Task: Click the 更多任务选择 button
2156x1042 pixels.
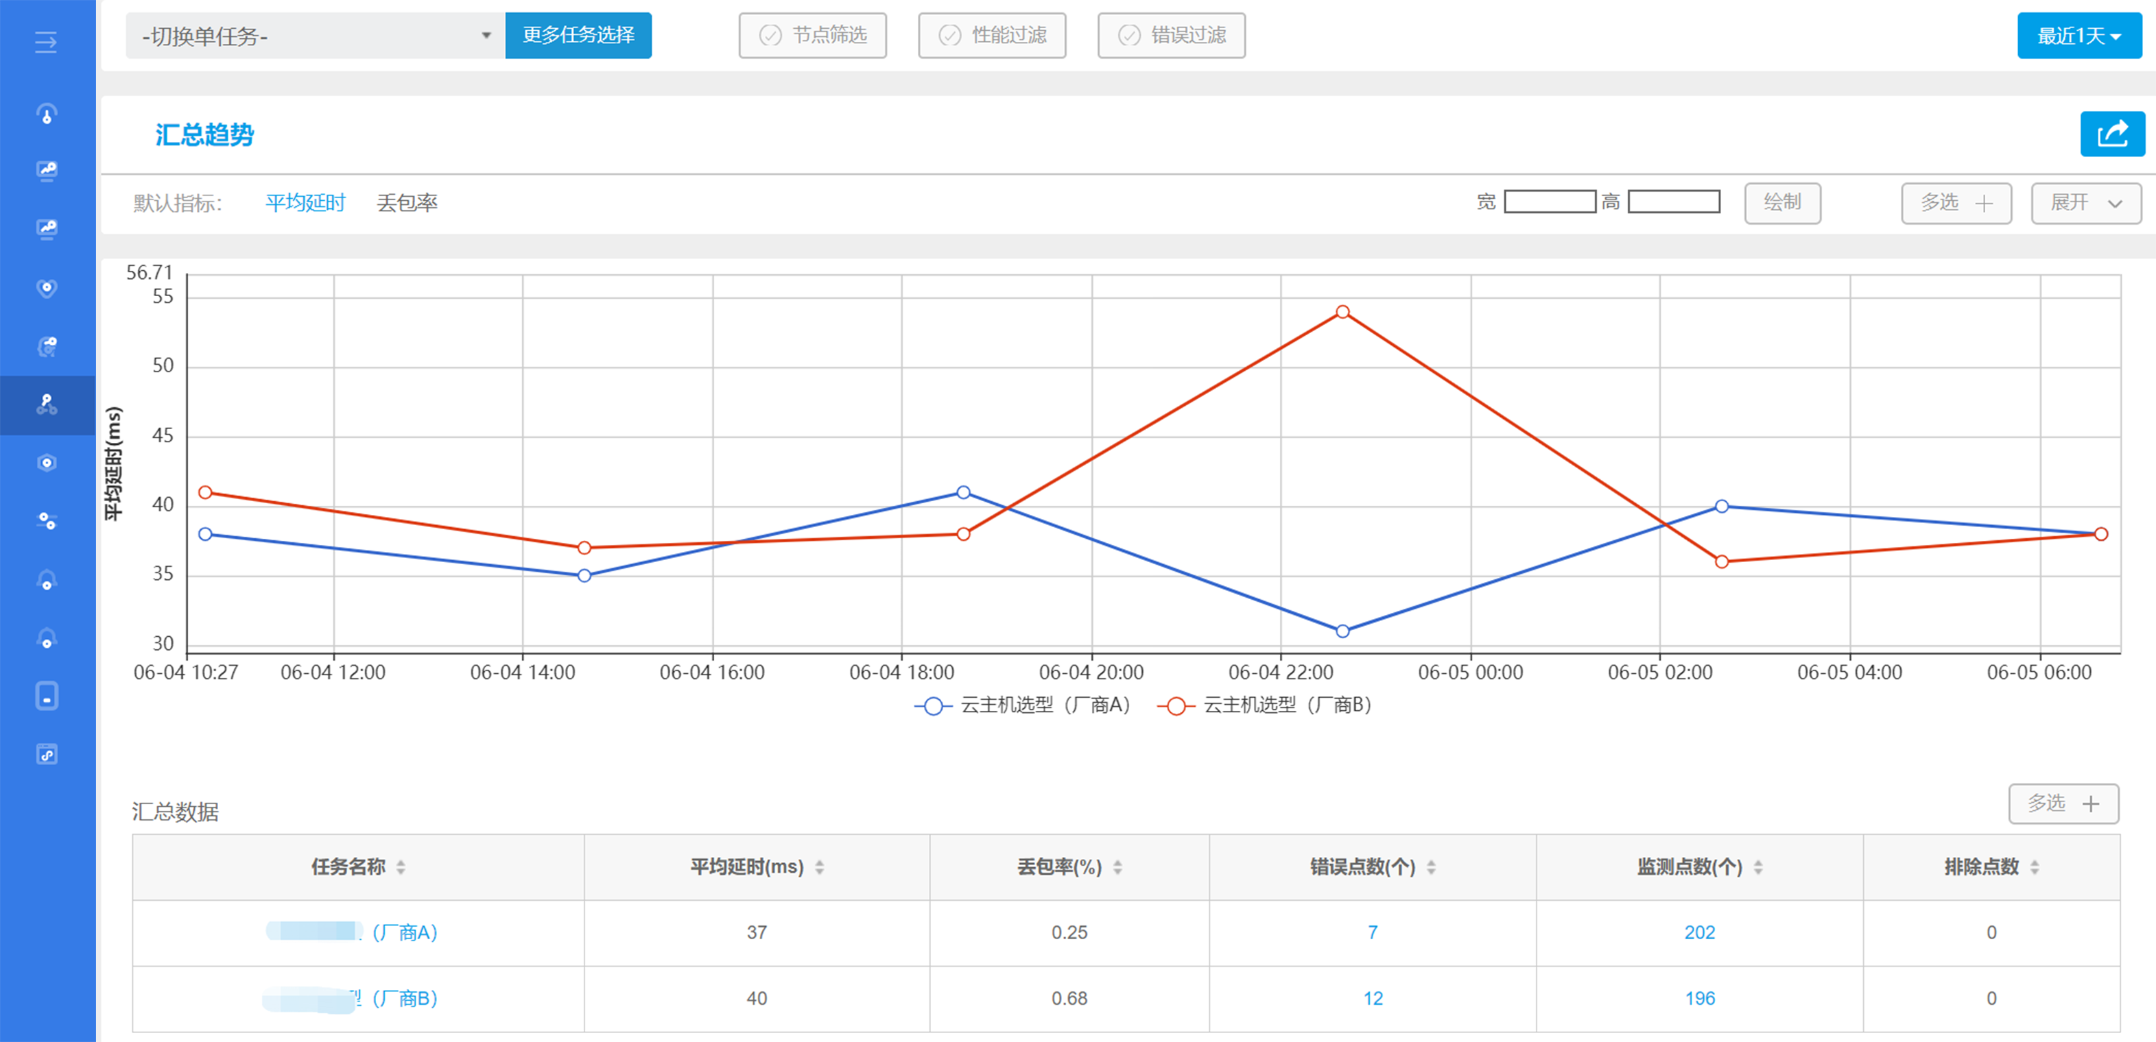Action: [578, 35]
